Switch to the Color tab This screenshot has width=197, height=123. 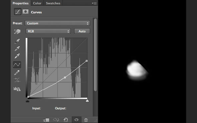click(x=37, y=3)
